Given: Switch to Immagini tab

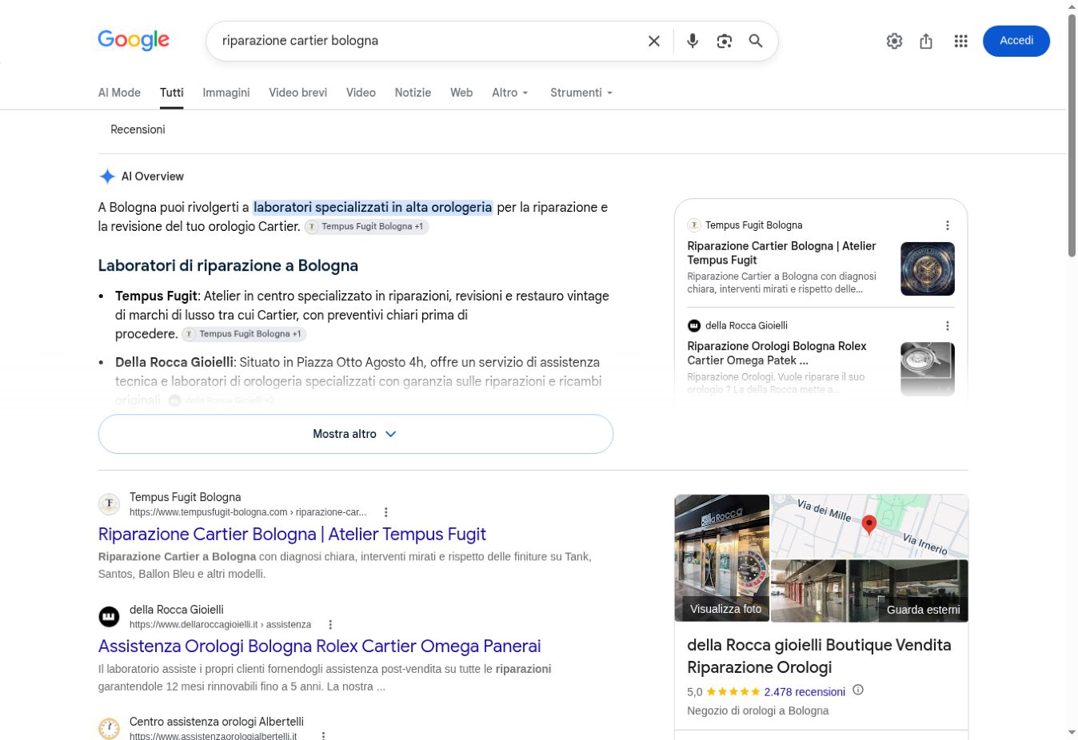Looking at the screenshot, I should (226, 93).
